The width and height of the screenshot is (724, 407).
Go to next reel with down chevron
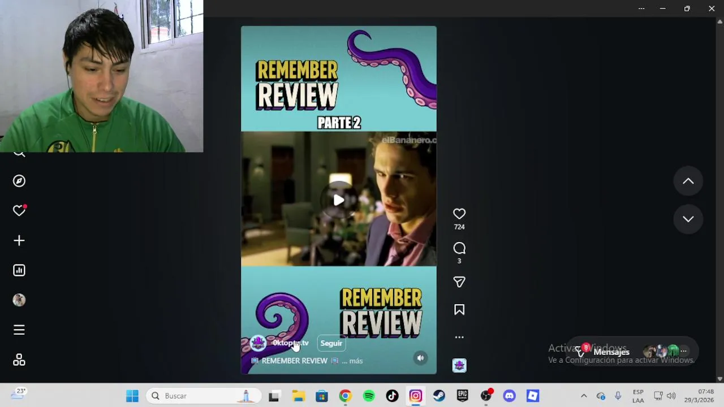pos(688,219)
